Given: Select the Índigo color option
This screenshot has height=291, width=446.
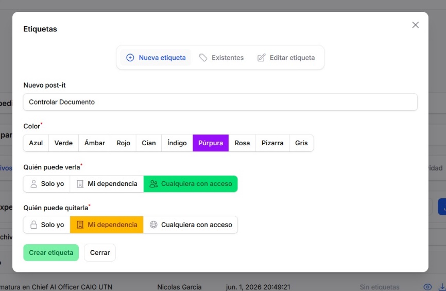Looking at the screenshot, I should 177,143.
